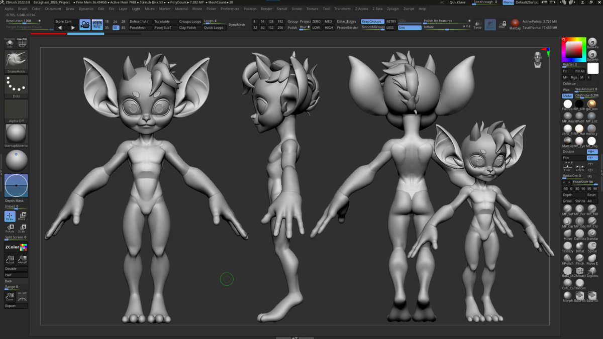Click the AAHalf view icon
Image resolution: width=603 pixels, height=339 pixels.
pyautogui.click(x=22, y=259)
